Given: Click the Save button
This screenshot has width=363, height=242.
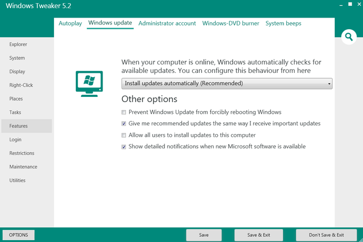Looking at the screenshot, I should [x=204, y=235].
